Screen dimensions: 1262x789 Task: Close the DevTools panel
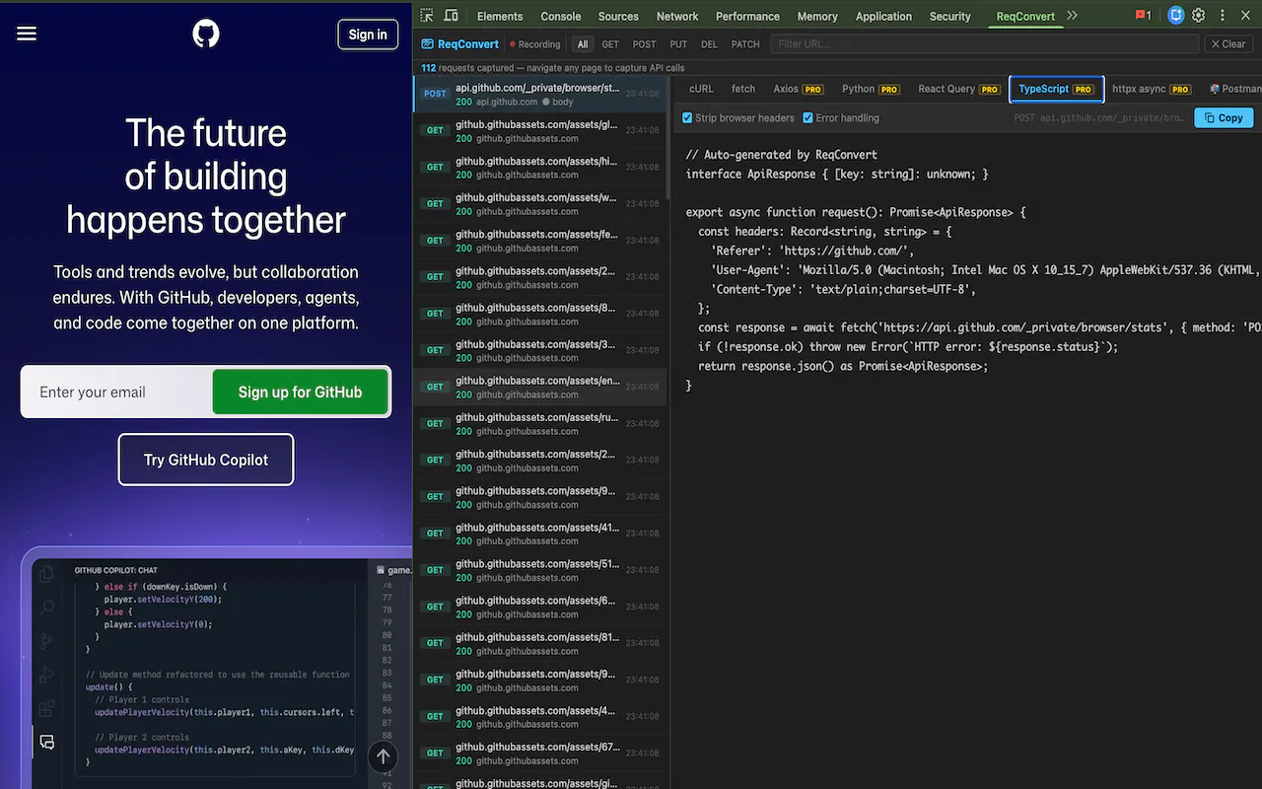(x=1247, y=16)
